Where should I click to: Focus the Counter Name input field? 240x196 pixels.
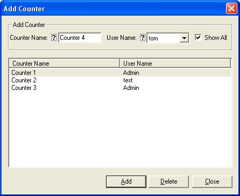pyautogui.click(x=80, y=38)
